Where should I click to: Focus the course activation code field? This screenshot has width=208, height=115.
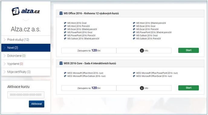click(26, 95)
